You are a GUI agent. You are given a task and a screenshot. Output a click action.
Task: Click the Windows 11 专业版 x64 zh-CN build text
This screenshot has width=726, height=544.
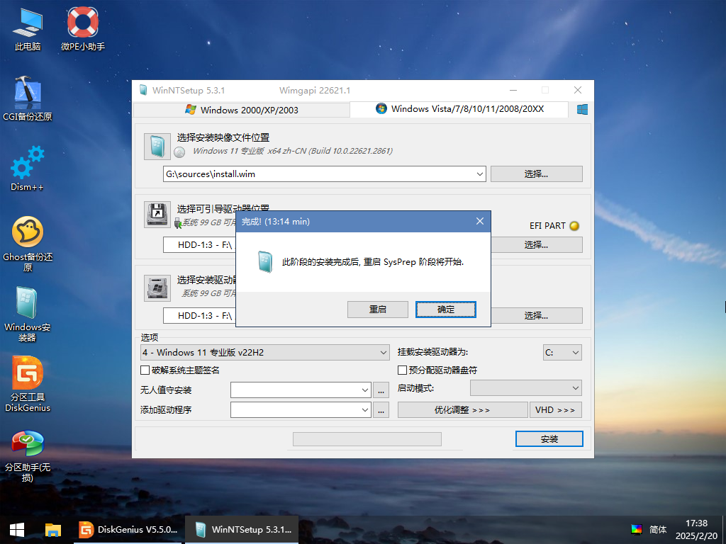pyautogui.click(x=293, y=152)
